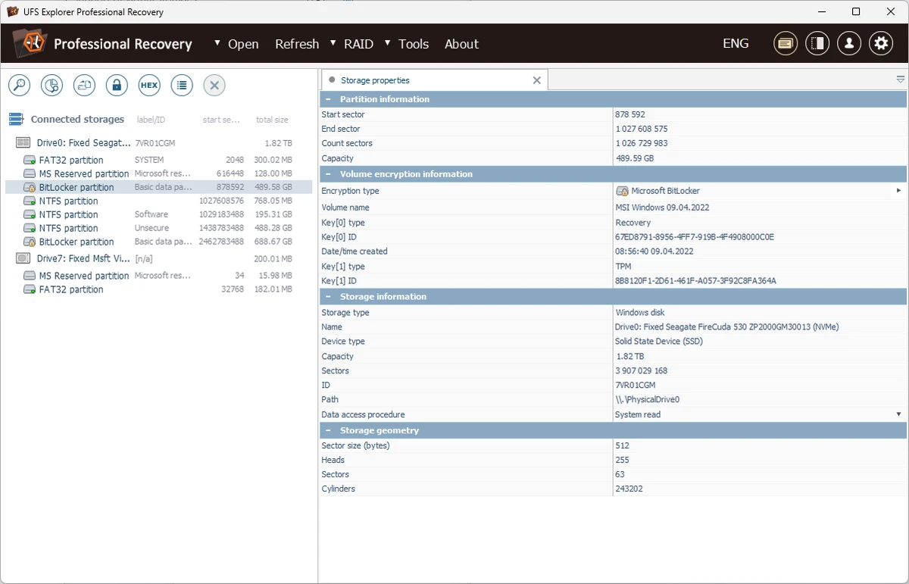Screen dimensions: 909x584
Task: Close the Storage properties tab
Action: [x=537, y=80]
